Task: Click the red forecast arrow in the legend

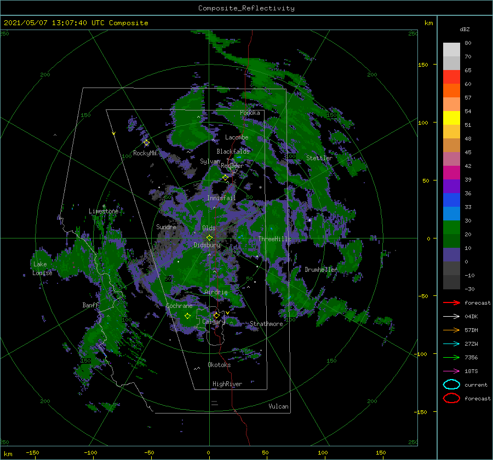Action: (451, 302)
